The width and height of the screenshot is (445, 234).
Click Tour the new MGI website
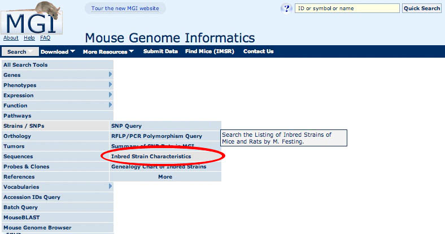(125, 8)
